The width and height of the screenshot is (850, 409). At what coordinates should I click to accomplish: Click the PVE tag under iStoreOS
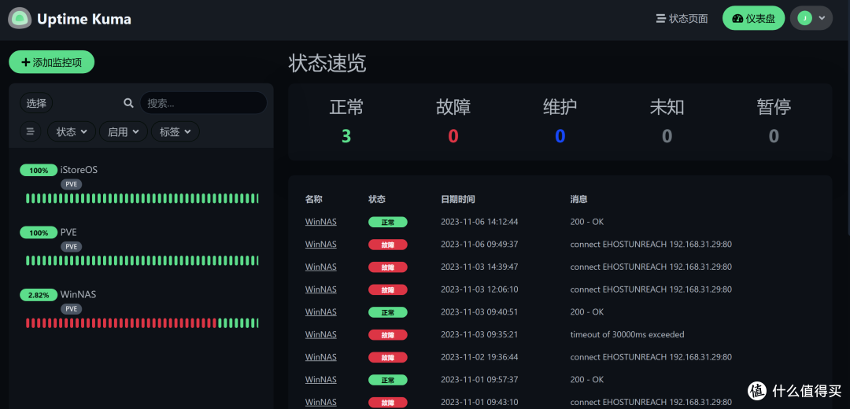pos(71,184)
